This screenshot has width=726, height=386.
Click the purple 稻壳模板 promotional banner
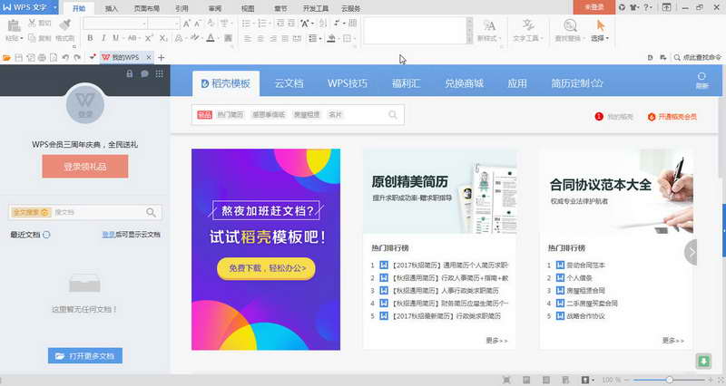266,249
